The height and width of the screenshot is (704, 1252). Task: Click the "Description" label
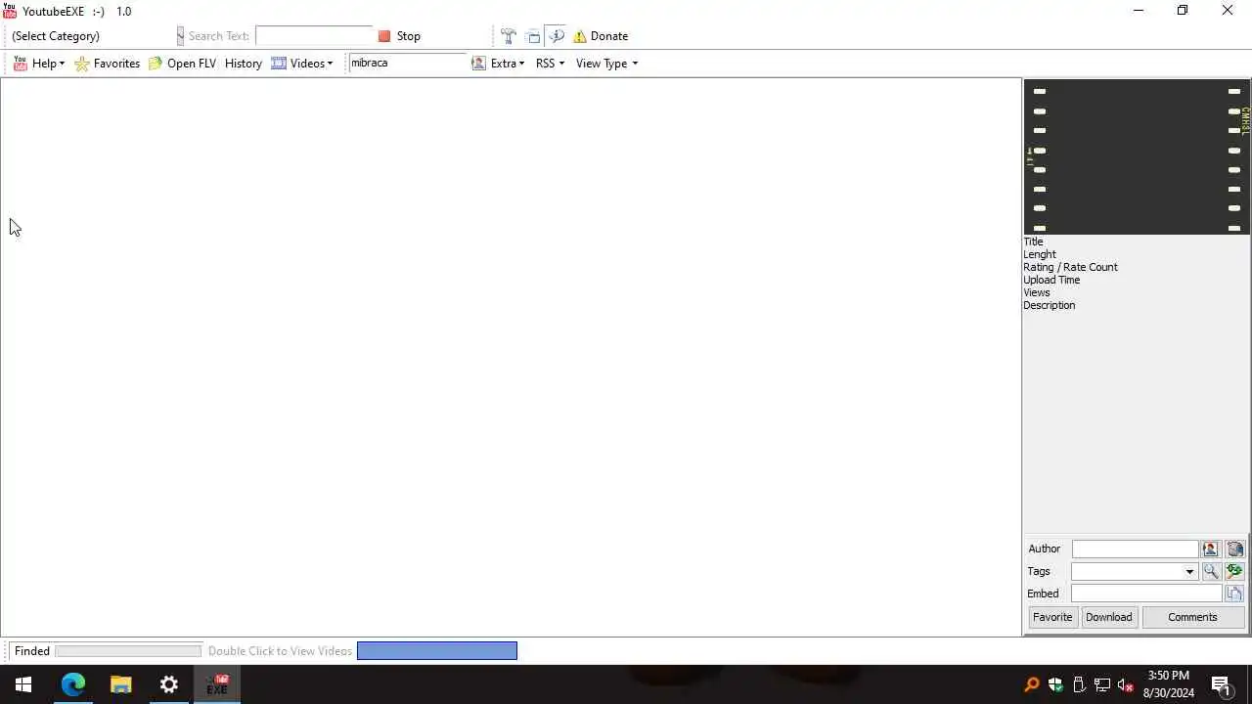[1049, 305]
